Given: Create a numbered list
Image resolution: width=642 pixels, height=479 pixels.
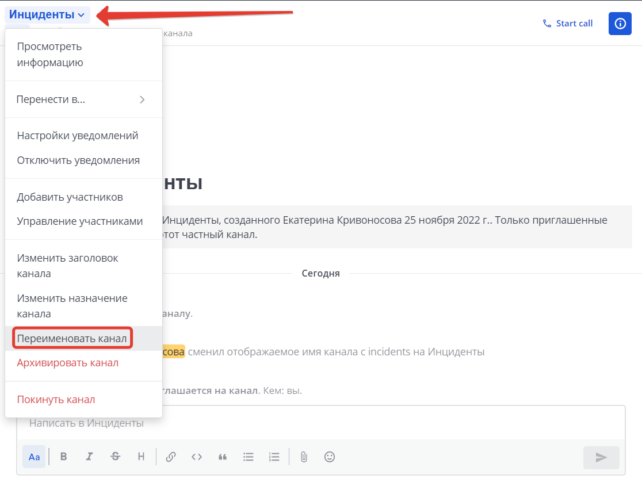Looking at the screenshot, I should point(274,457).
